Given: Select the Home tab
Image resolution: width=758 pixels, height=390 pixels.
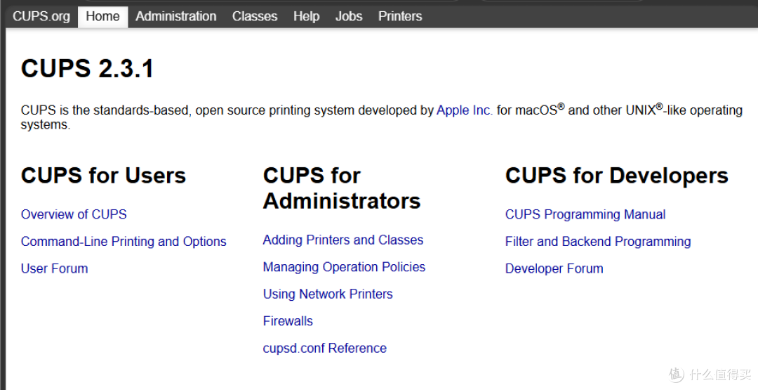Looking at the screenshot, I should (x=102, y=16).
